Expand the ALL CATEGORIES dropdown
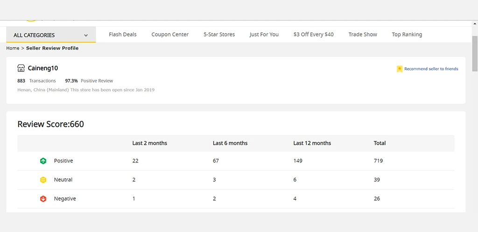Viewport: 478px width, 232px height. 51,35
